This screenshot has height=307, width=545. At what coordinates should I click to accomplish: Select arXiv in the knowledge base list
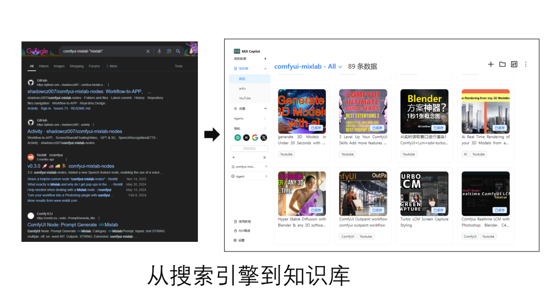pos(243,89)
